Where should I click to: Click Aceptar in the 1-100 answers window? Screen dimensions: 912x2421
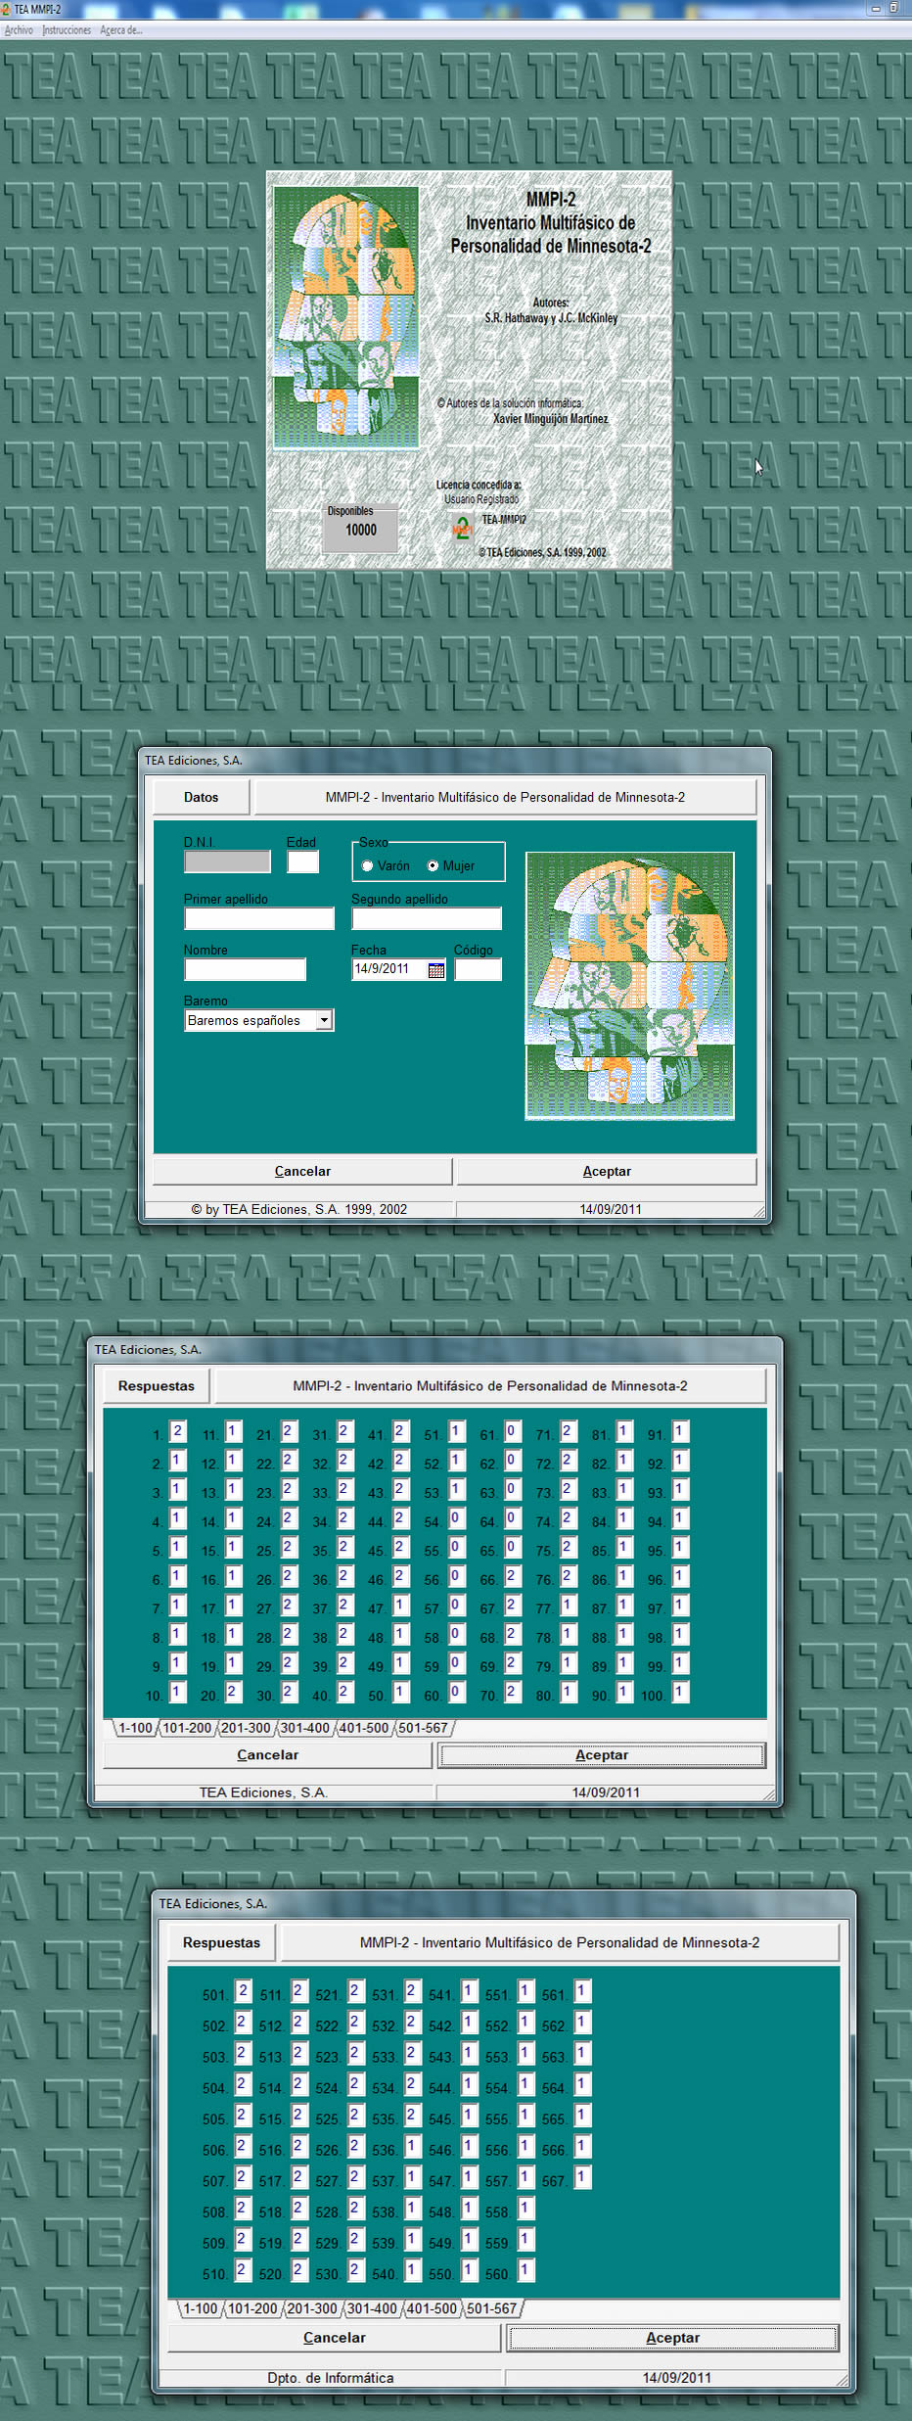pos(602,1755)
